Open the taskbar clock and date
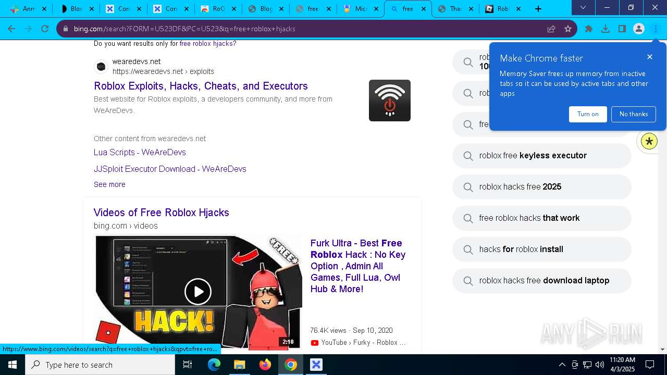This screenshot has width=667, height=375. click(622, 365)
